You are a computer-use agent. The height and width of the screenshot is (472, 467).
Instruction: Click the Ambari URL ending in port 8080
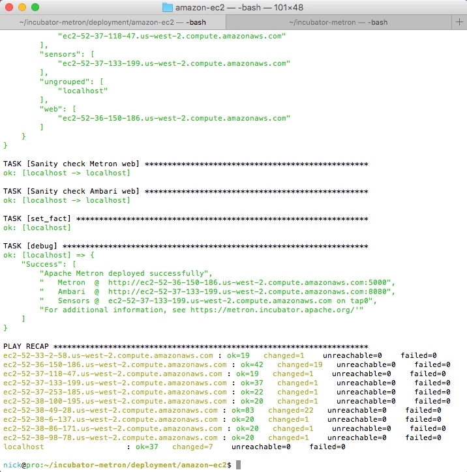pyautogui.click(x=249, y=291)
